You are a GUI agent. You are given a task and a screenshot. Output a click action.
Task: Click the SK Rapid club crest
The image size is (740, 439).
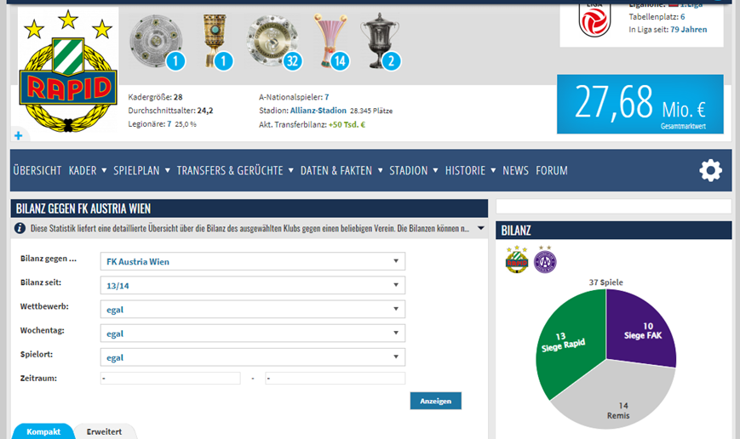pos(68,71)
